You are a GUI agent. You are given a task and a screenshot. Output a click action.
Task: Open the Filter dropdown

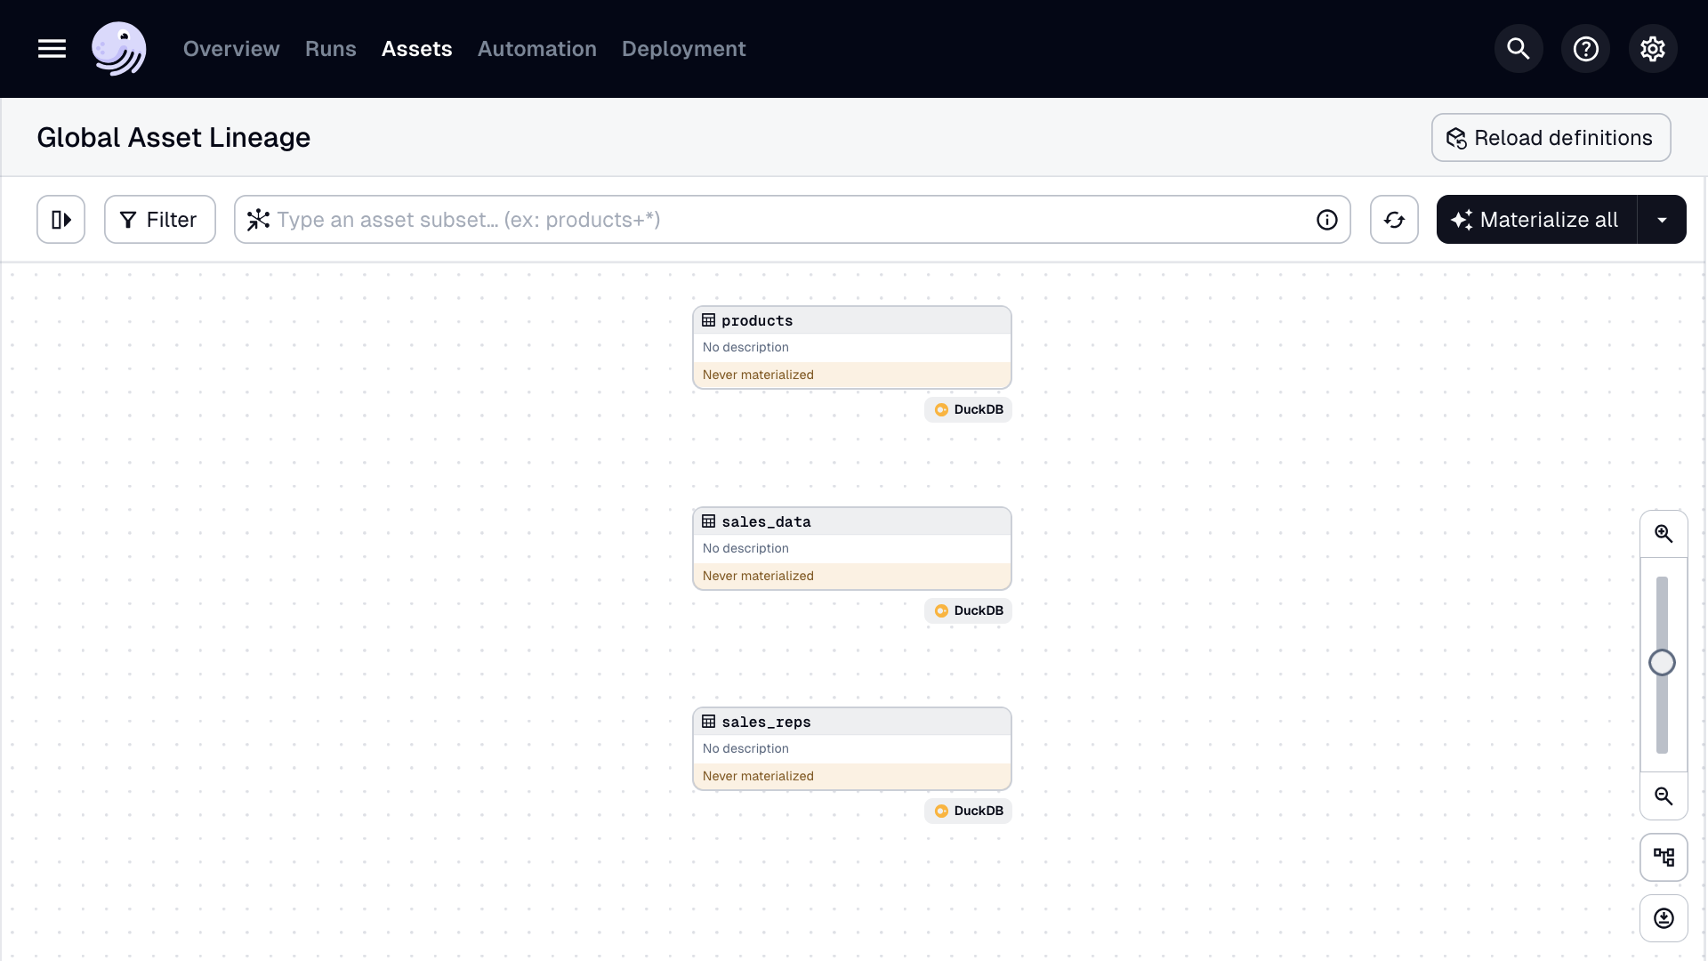coord(159,220)
